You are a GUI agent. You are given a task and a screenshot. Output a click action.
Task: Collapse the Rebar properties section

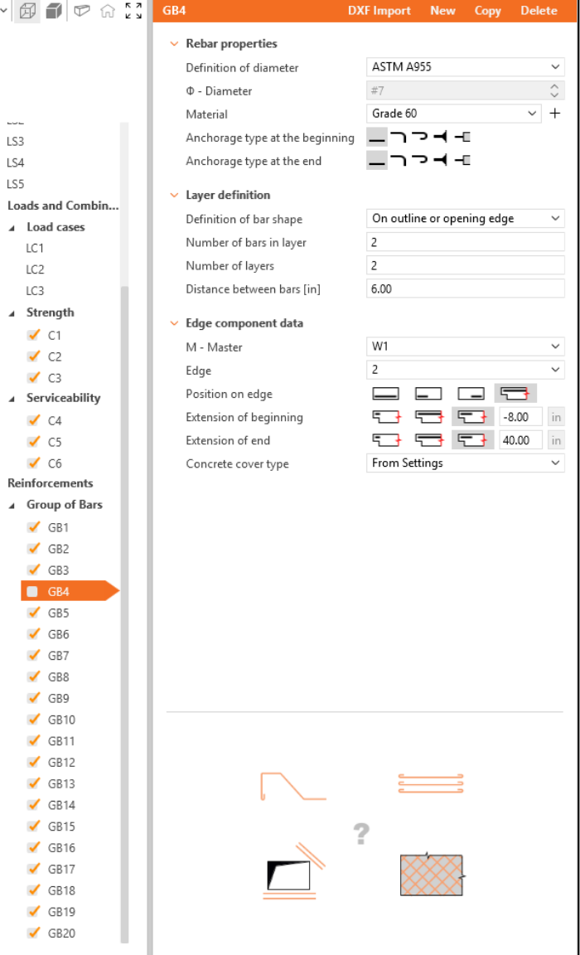pos(174,44)
